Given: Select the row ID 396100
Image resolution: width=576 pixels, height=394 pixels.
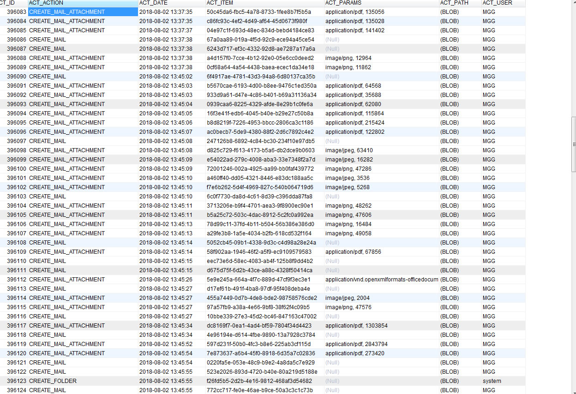Looking at the screenshot, I should click(x=13, y=168).
